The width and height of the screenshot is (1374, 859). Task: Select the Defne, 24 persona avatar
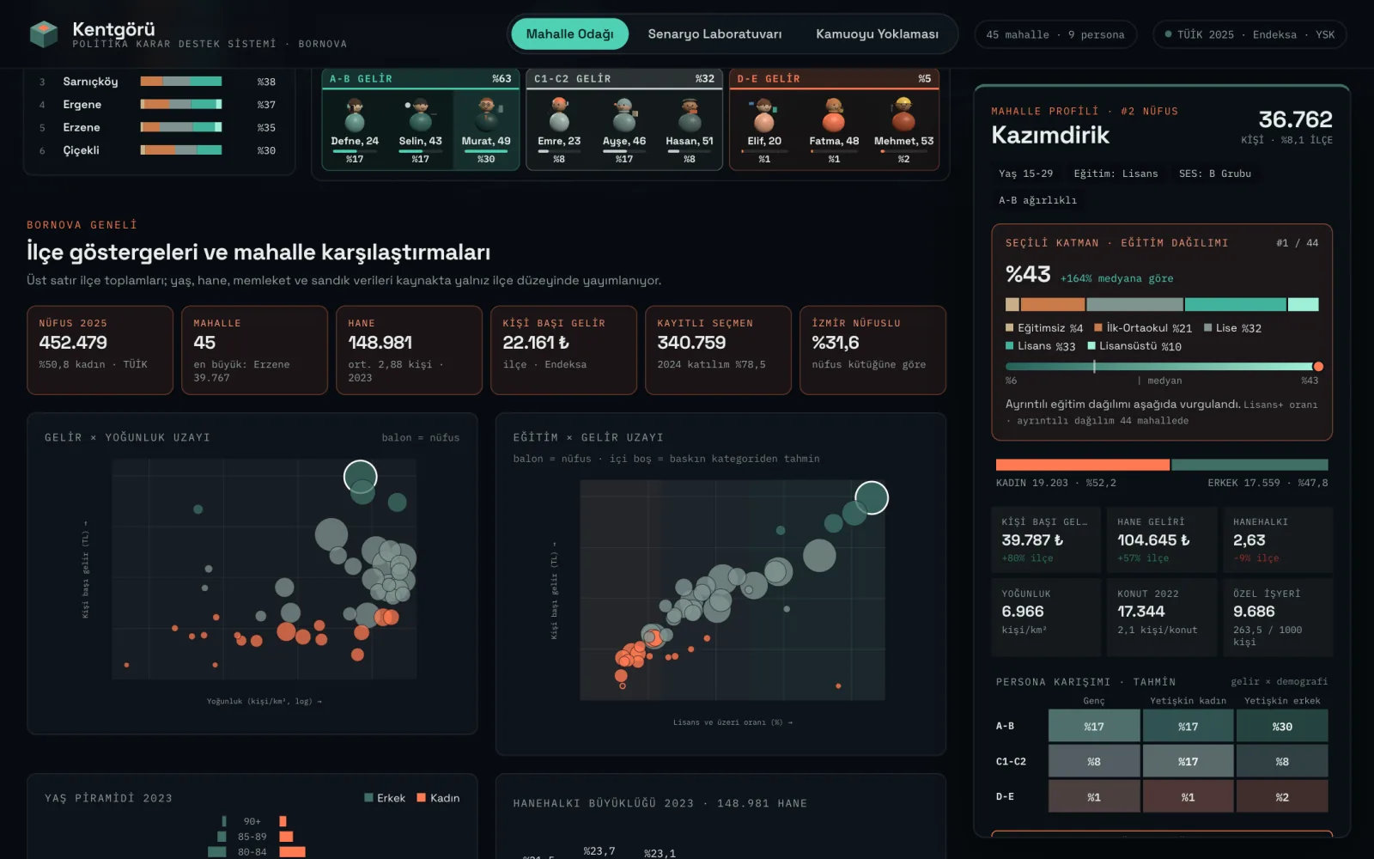click(355, 114)
